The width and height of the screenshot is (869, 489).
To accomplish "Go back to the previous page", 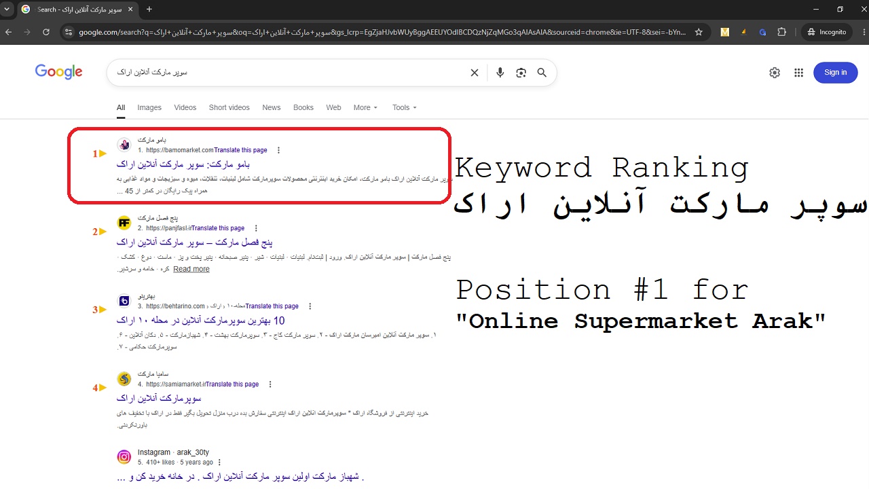I will click(9, 32).
